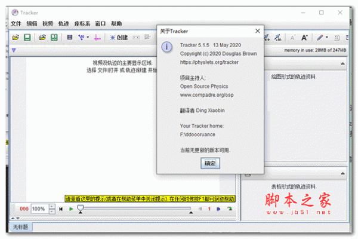This screenshot has height=239, width=358.
Task: Decrease font size with small A icon
Action: pyautogui.click(x=292, y=38)
